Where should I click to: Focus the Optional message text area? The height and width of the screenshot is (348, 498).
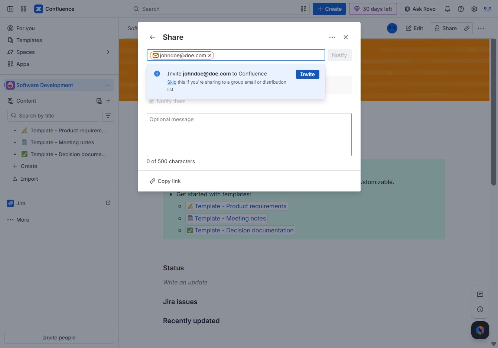pyautogui.click(x=249, y=135)
